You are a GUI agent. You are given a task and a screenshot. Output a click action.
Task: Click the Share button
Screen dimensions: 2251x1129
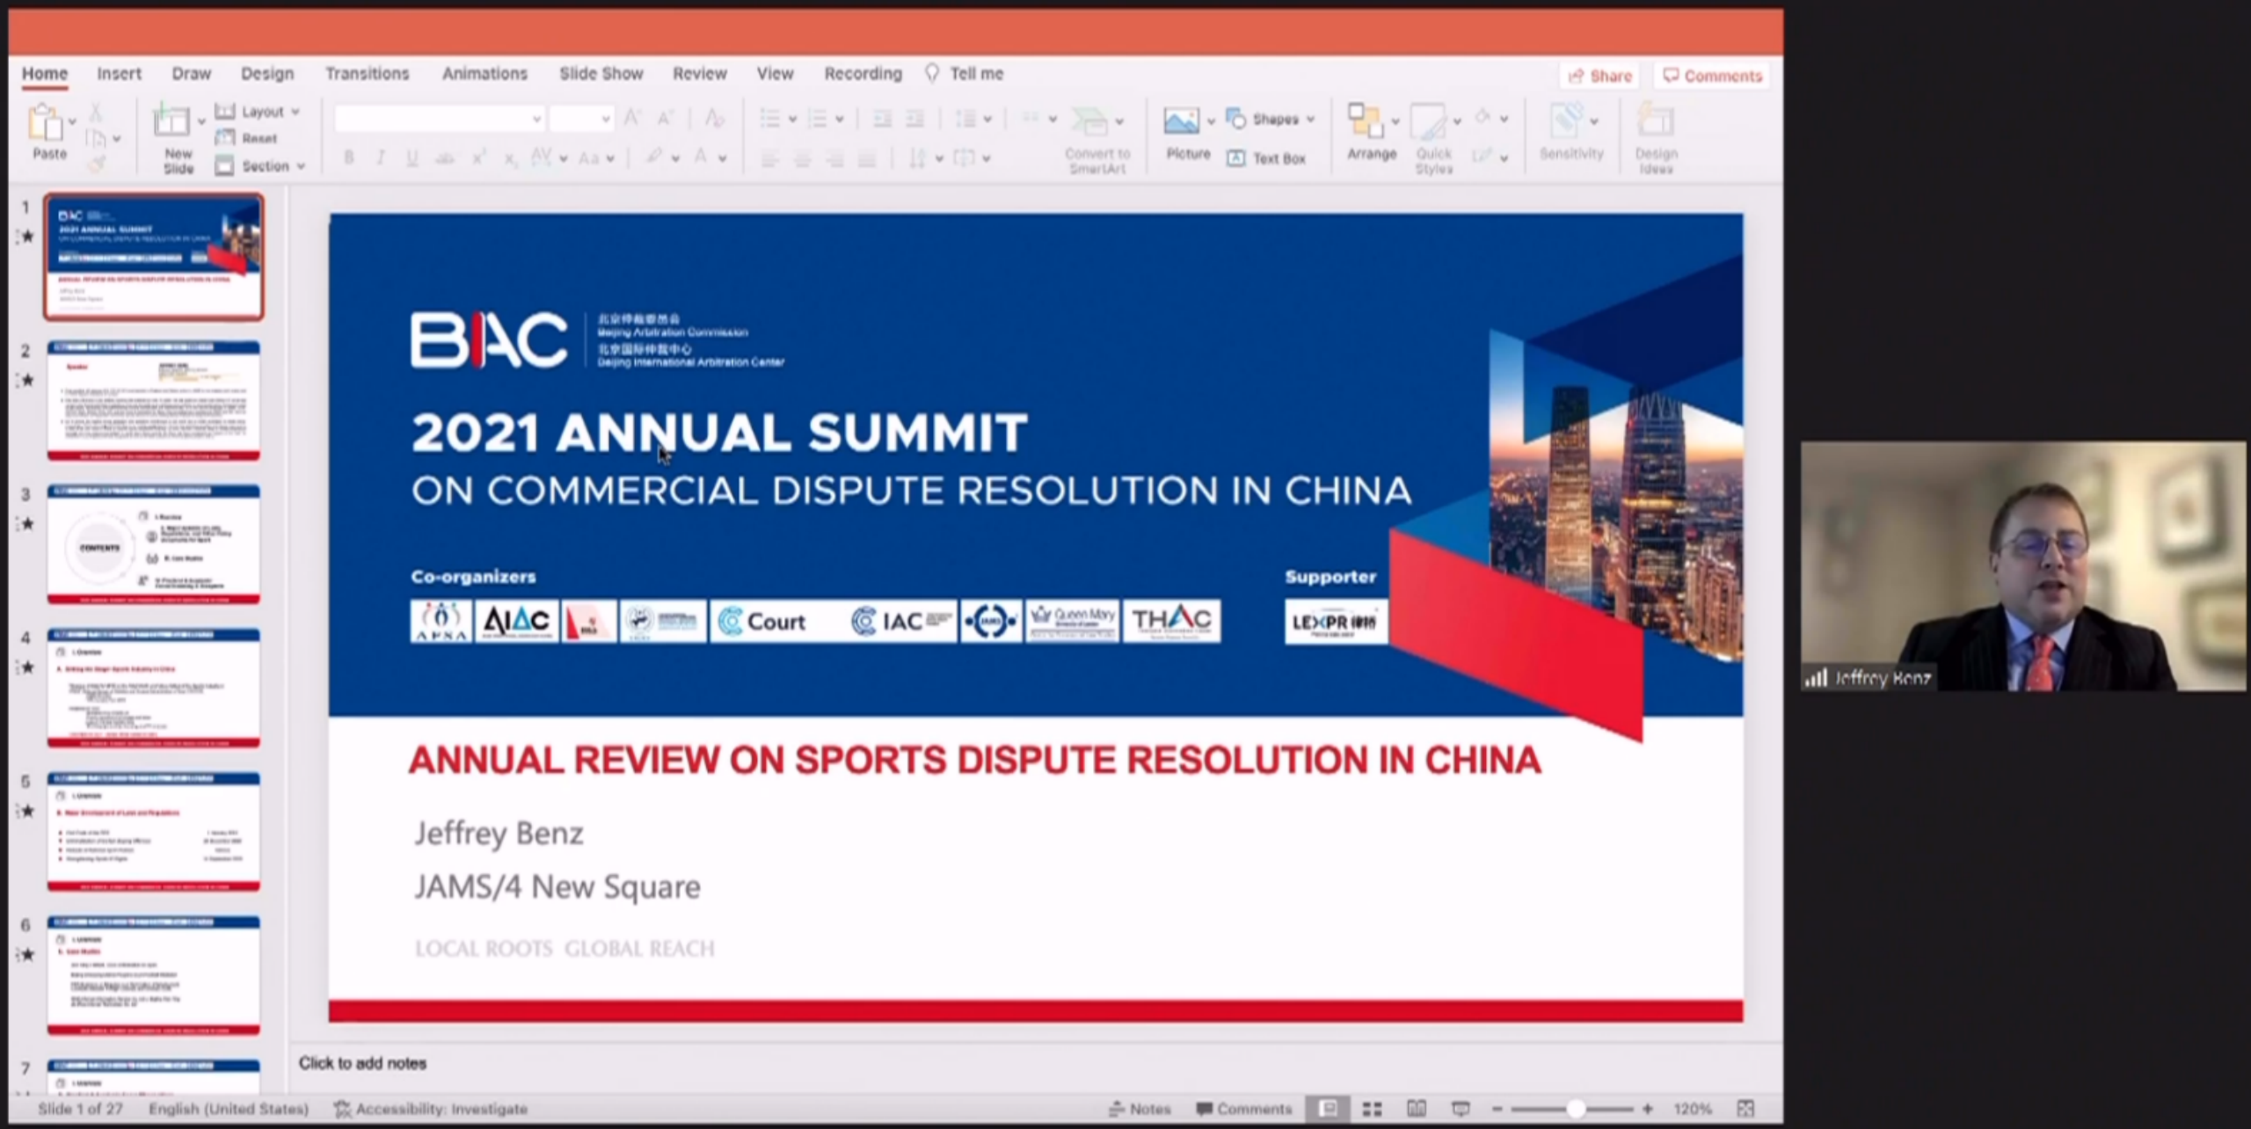(x=1600, y=76)
